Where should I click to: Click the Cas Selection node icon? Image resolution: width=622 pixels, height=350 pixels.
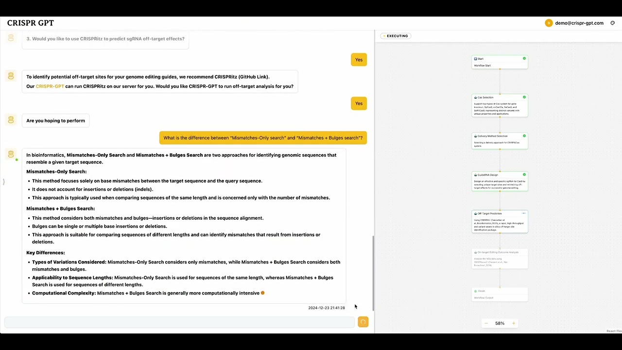[476, 97]
